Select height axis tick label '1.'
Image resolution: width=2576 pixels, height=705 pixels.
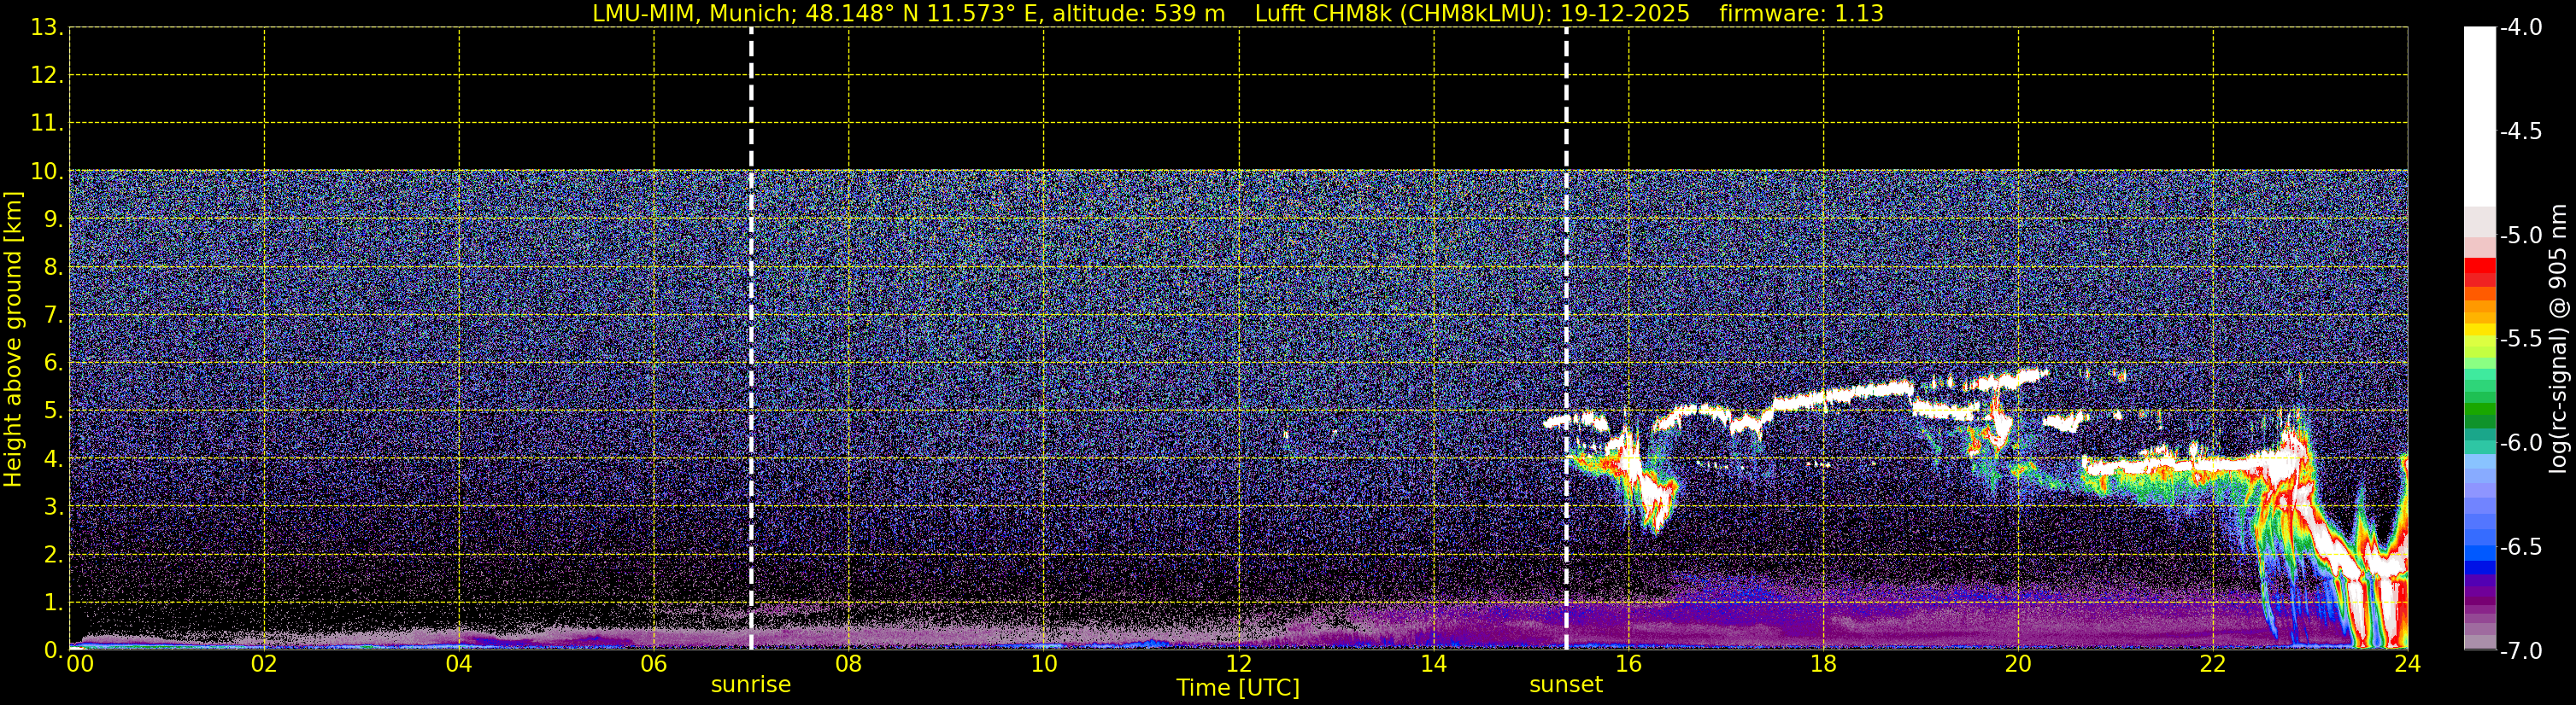coord(53,602)
